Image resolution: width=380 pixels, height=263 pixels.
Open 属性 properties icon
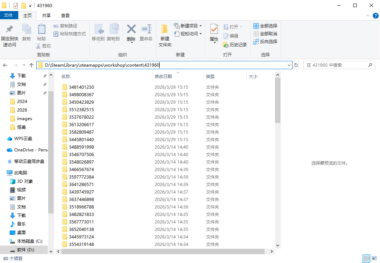[x=214, y=29]
